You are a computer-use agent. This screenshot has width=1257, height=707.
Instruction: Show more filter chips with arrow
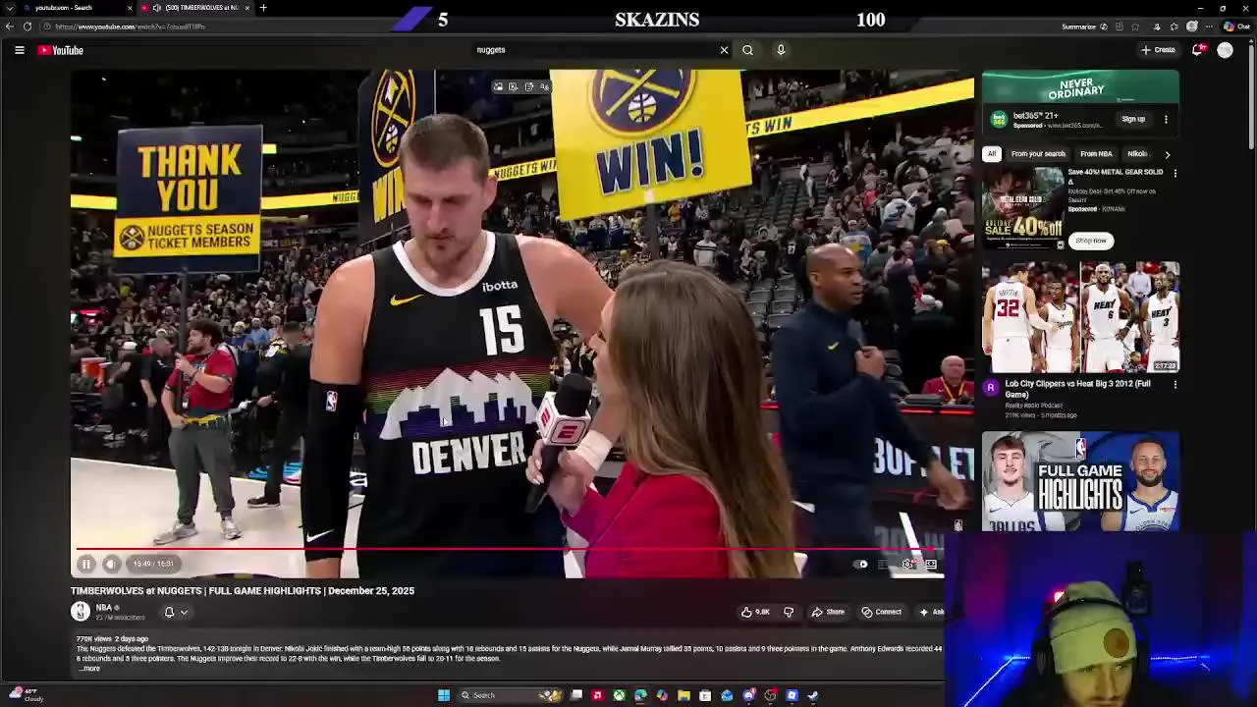coord(1168,153)
